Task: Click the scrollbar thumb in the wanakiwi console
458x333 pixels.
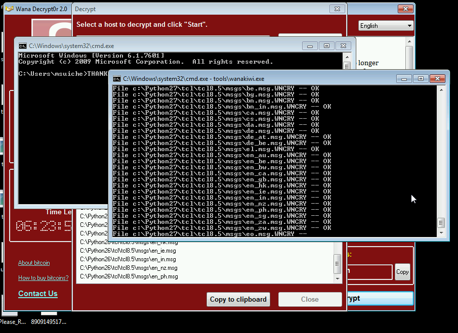Action: point(441,223)
